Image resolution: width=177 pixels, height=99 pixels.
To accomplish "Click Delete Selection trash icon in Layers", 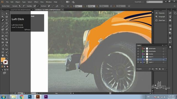I will click(163, 69).
